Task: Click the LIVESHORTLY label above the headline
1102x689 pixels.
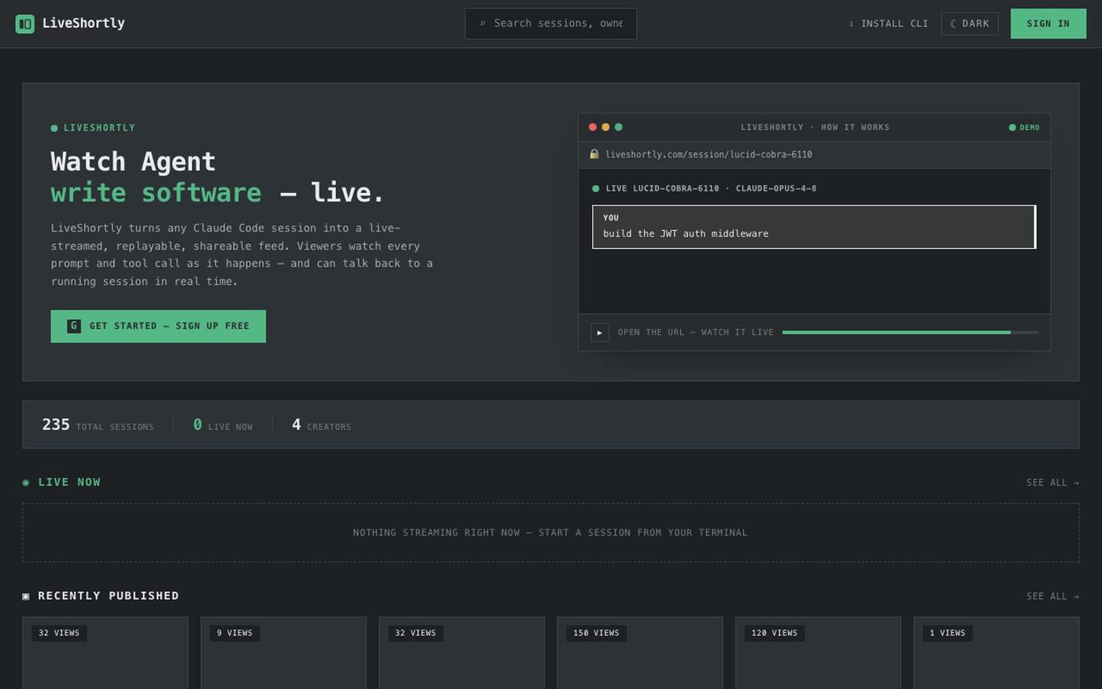Action: pyautogui.click(x=93, y=128)
